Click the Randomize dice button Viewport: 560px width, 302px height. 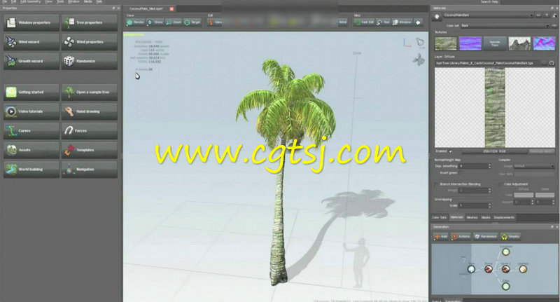[x=90, y=61]
